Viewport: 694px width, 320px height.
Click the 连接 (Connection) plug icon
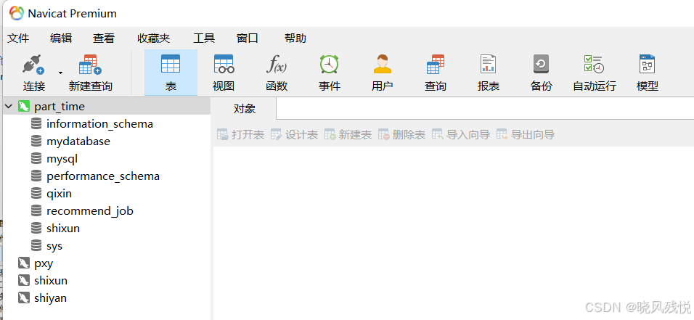[33, 65]
